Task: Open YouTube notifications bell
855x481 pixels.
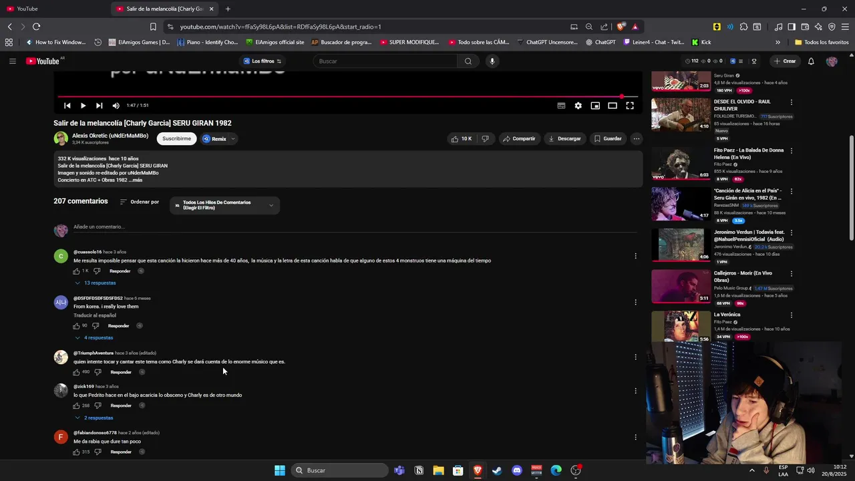Action: 811,61
